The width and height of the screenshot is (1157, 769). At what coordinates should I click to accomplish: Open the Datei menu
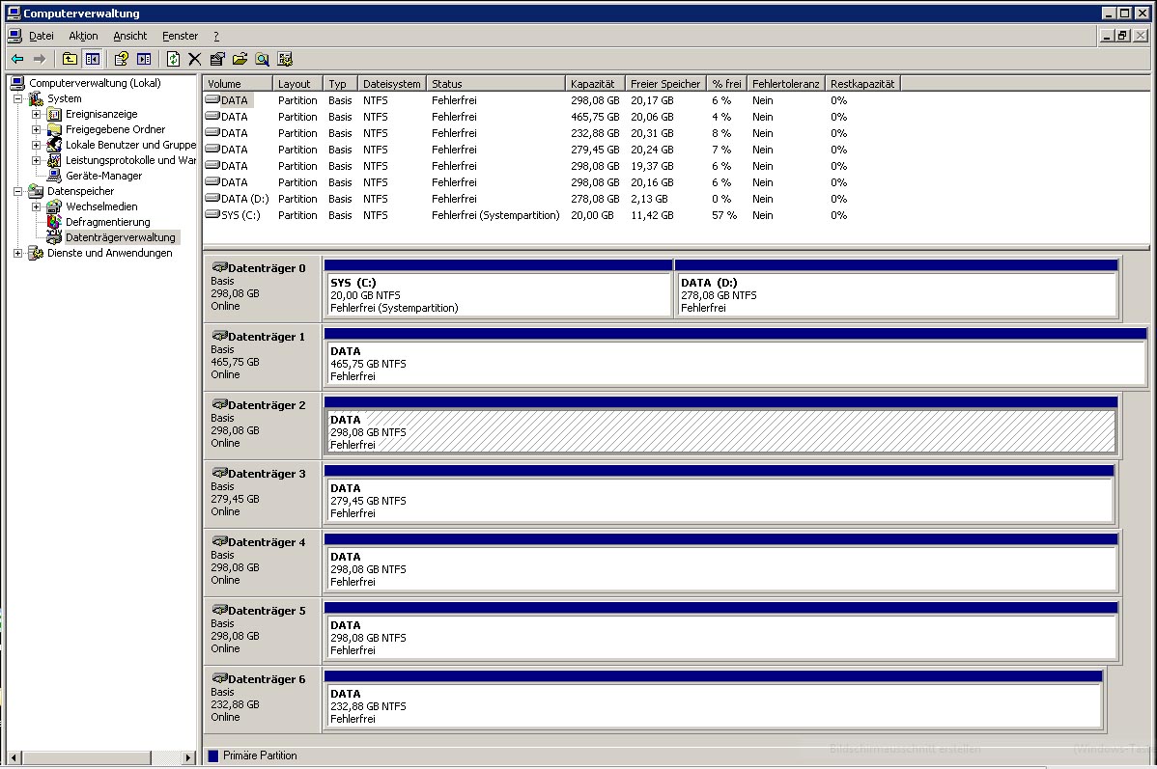pyautogui.click(x=42, y=36)
